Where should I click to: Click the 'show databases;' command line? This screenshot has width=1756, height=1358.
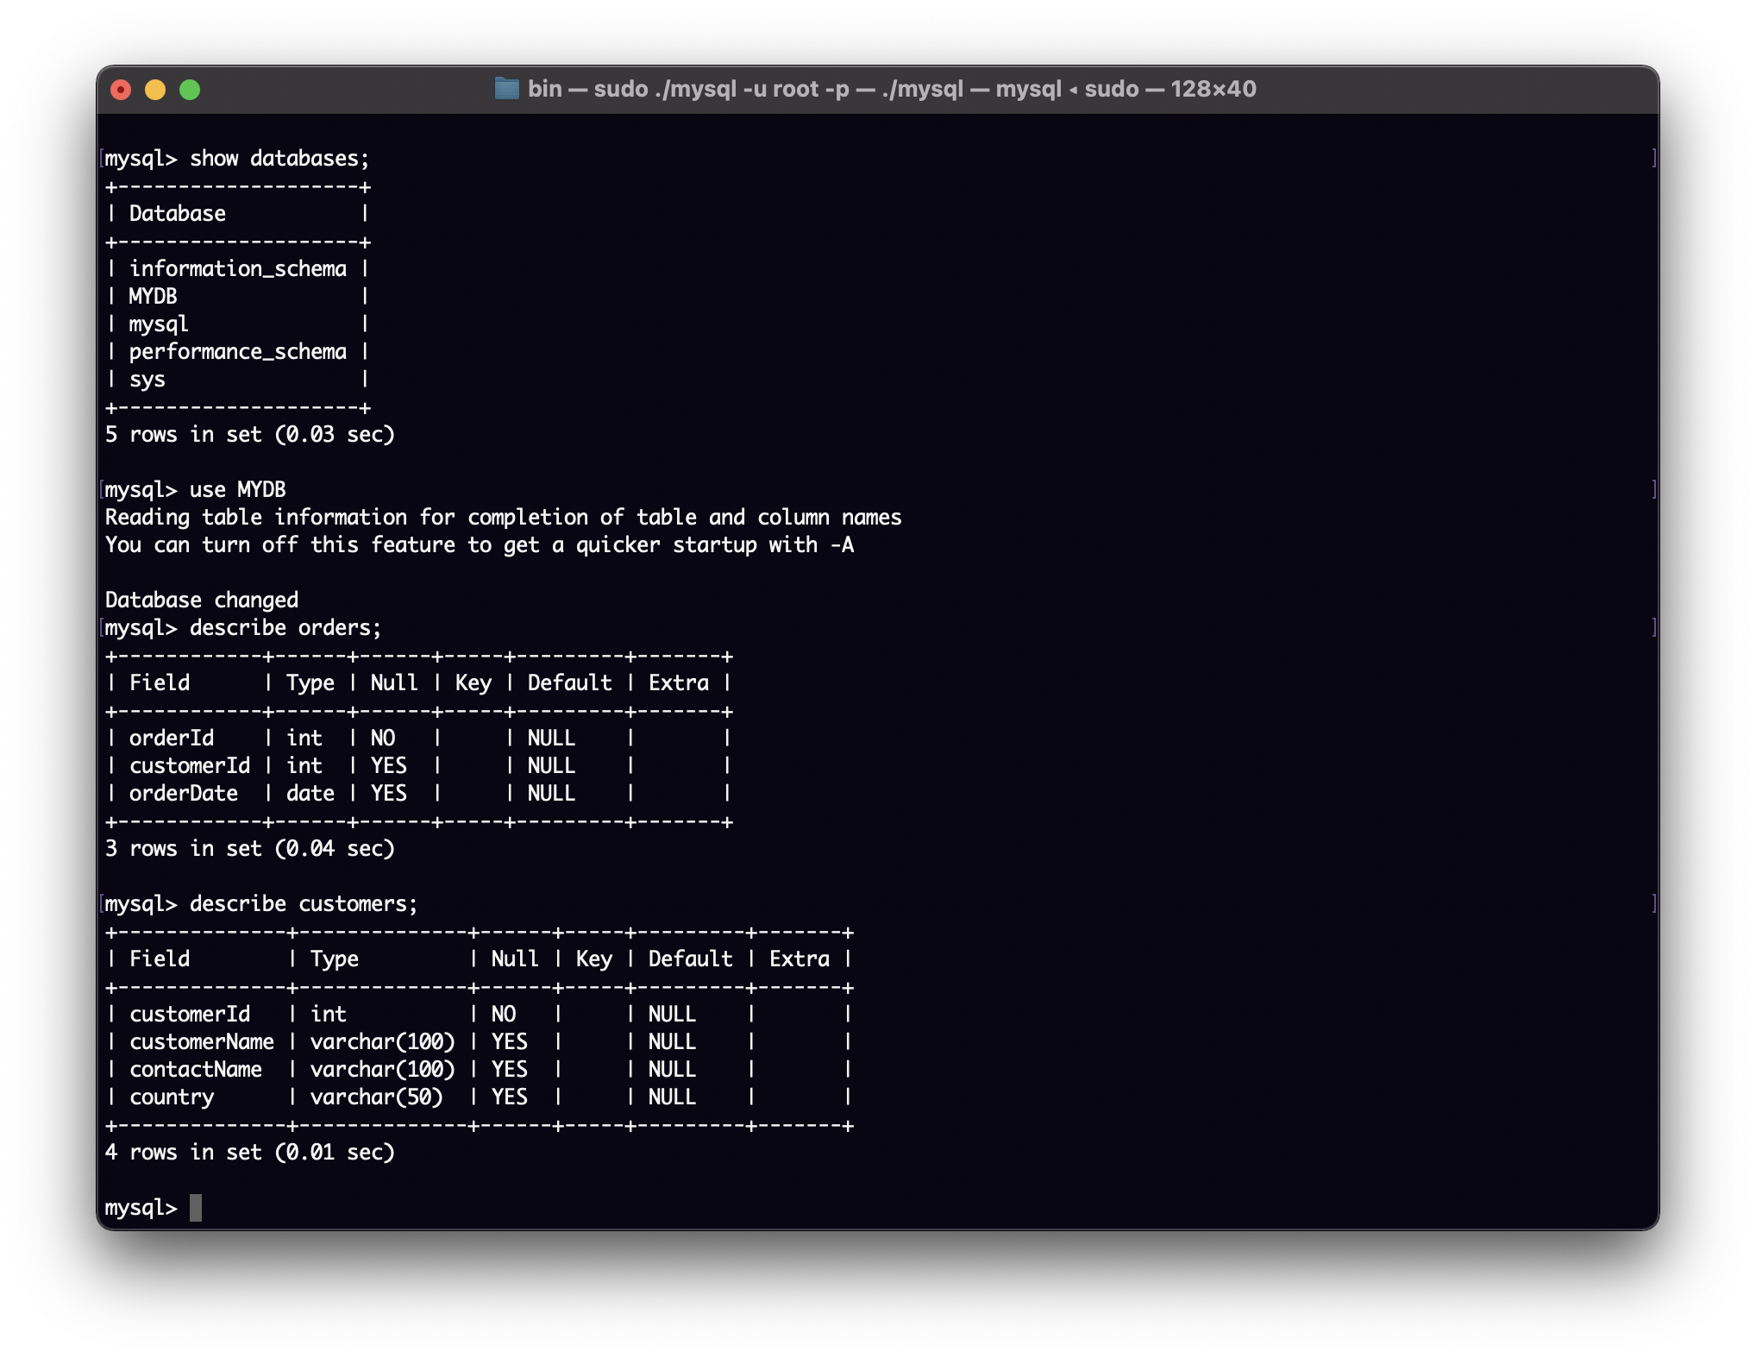click(x=236, y=159)
